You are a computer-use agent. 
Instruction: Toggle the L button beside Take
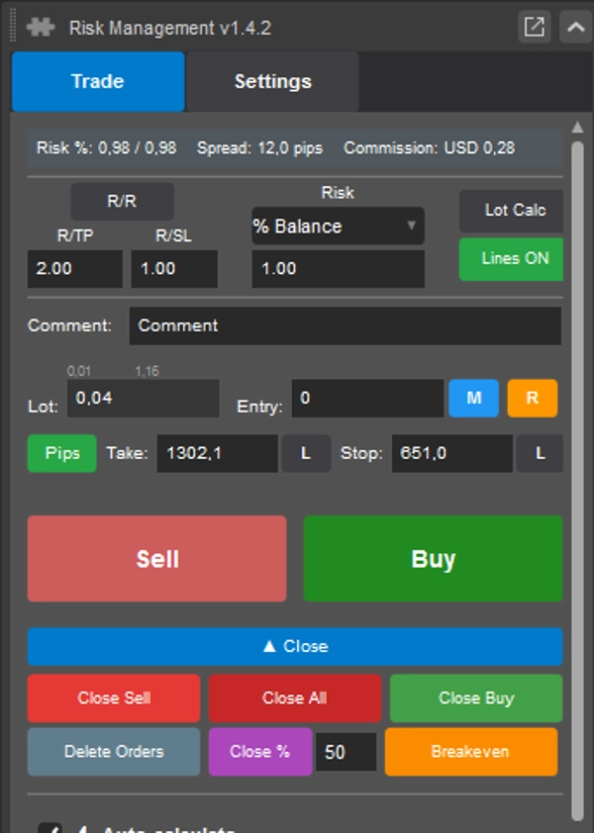coord(306,453)
